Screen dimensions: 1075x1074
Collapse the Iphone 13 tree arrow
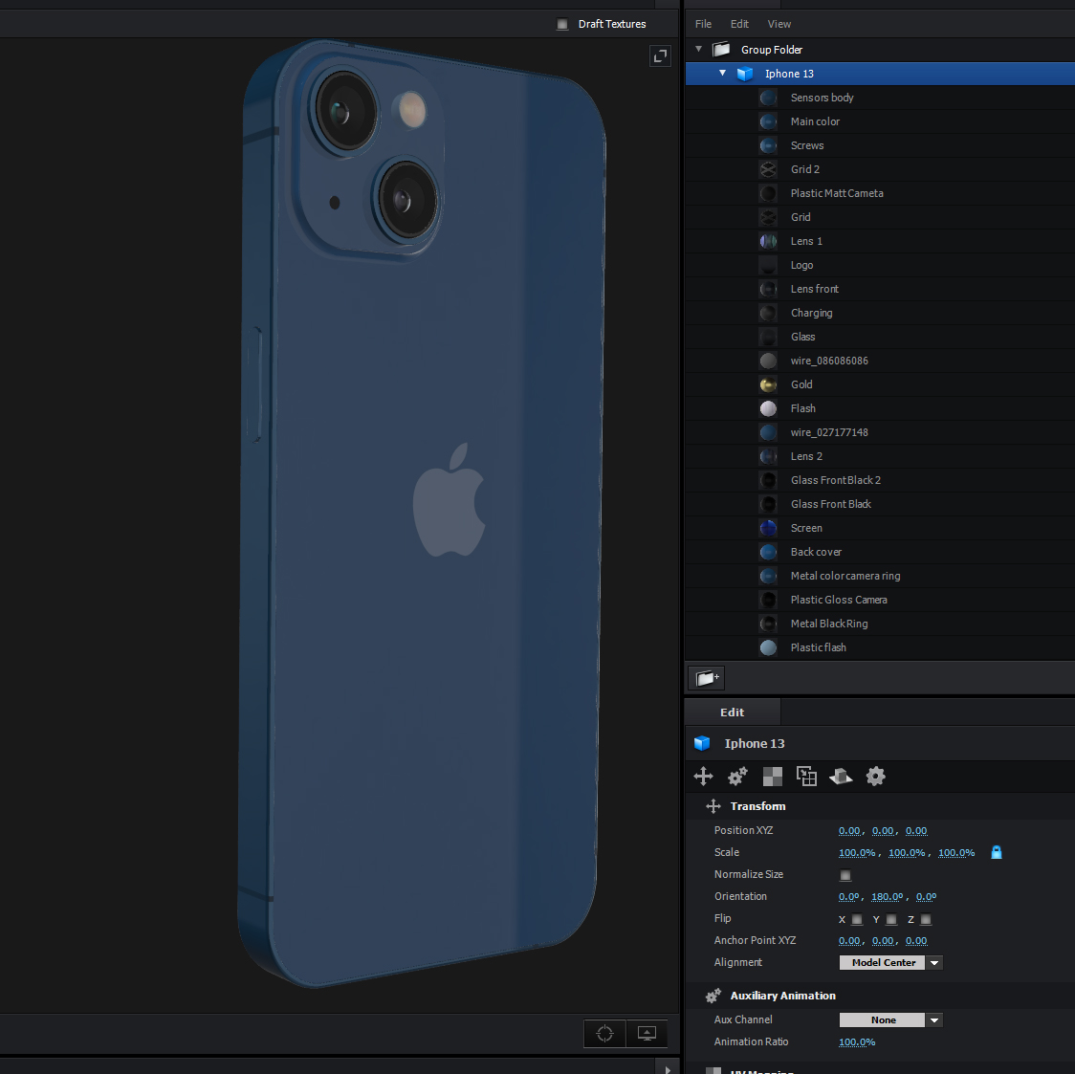(722, 74)
